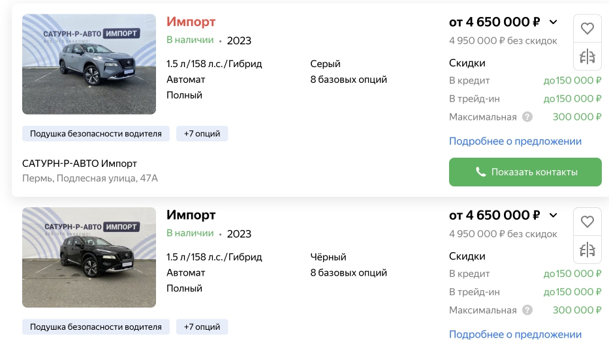Click help icon beside second Максимальная discount
The height and width of the screenshot is (348, 609).
[x=527, y=310]
